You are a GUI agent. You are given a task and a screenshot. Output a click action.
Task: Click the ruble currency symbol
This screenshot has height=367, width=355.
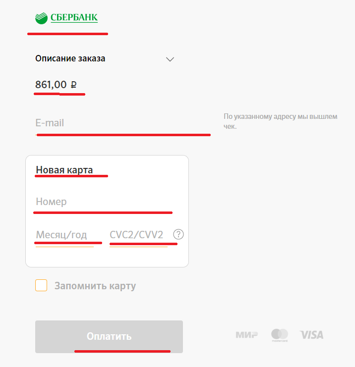[74, 85]
